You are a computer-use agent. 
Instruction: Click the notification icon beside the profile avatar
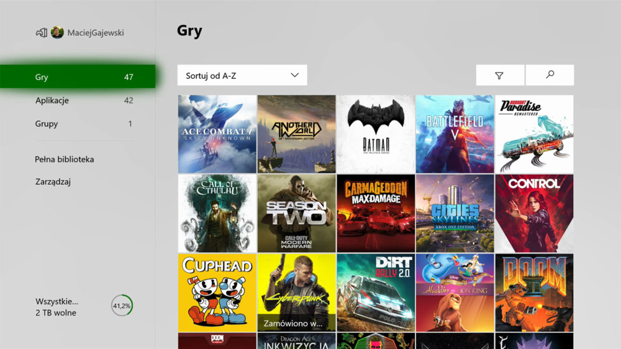(42, 33)
